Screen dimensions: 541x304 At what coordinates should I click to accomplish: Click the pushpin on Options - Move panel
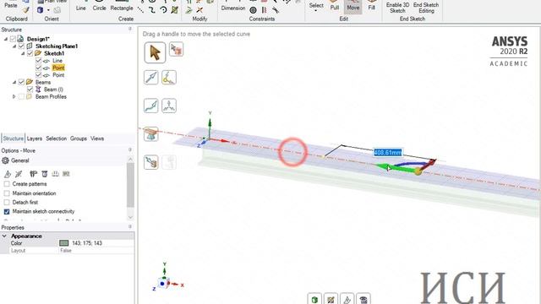pyautogui.click(x=130, y=150)
